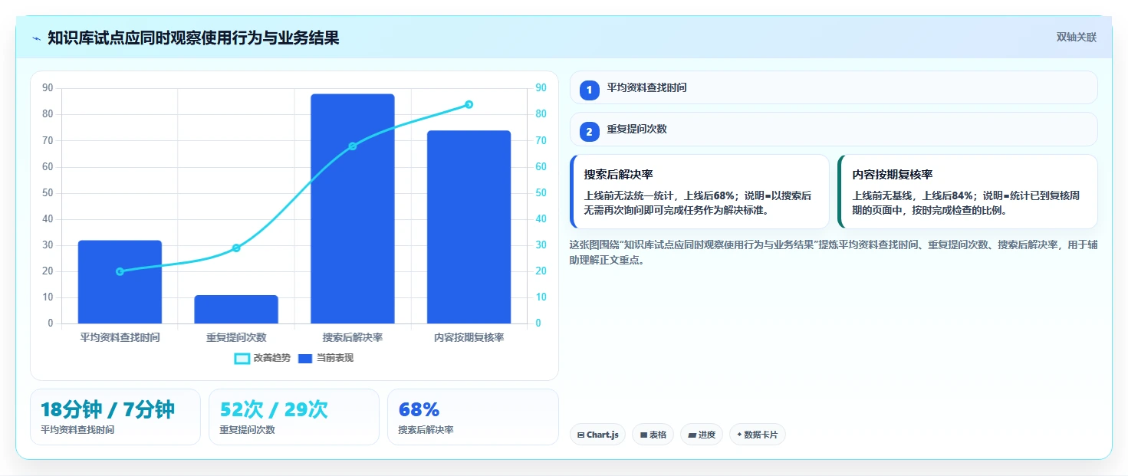Click the chart title 知识库试点应同时观察使用行为与业务结果
The image size is (1128, 476).
pyautogui.click(x=193, y=38)
